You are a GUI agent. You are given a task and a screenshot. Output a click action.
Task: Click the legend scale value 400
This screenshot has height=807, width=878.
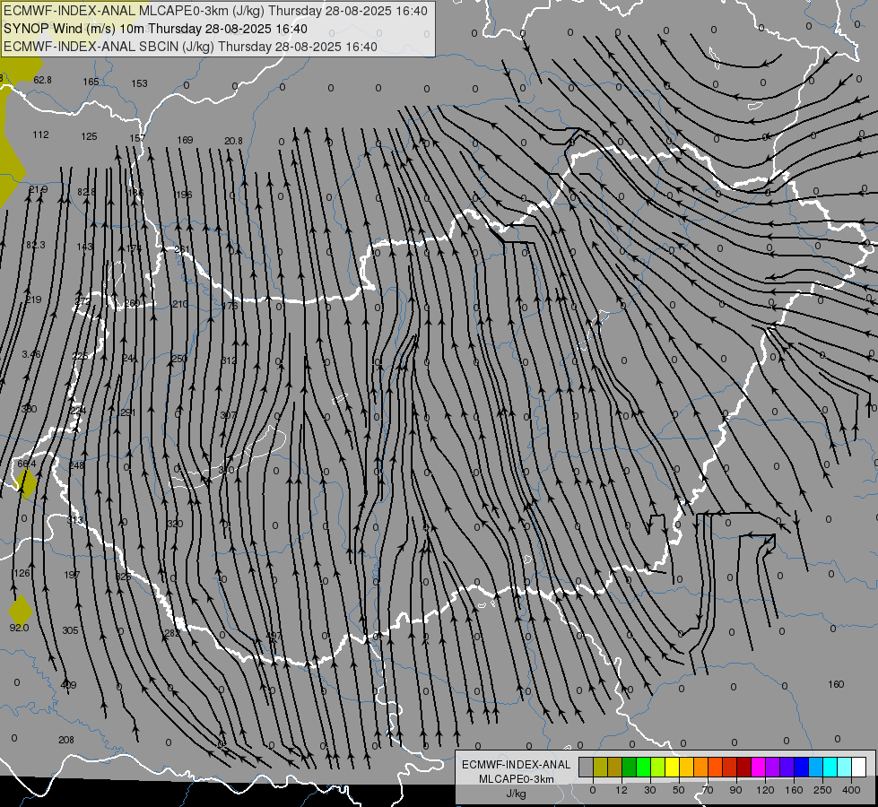(x=851, y=790)
